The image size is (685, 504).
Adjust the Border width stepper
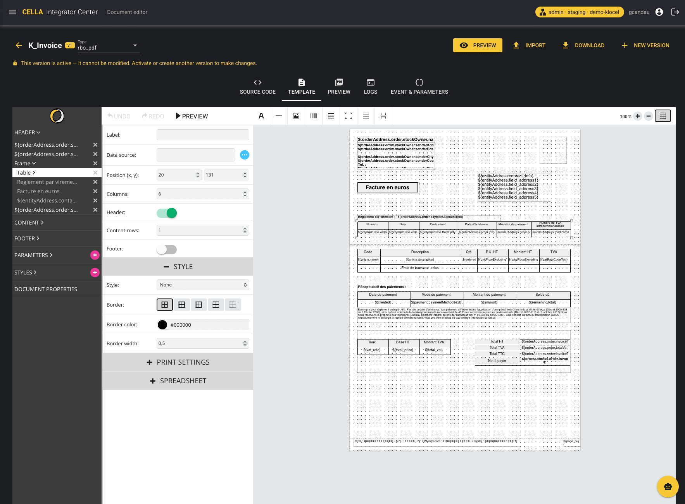203,343
